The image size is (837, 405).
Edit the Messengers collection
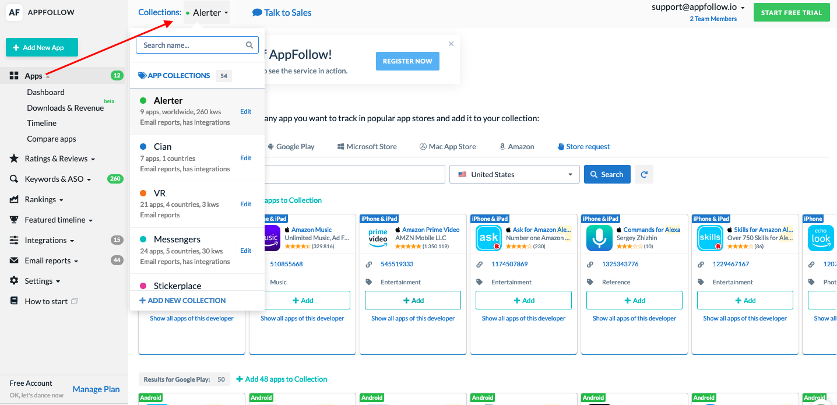(246, 251)
